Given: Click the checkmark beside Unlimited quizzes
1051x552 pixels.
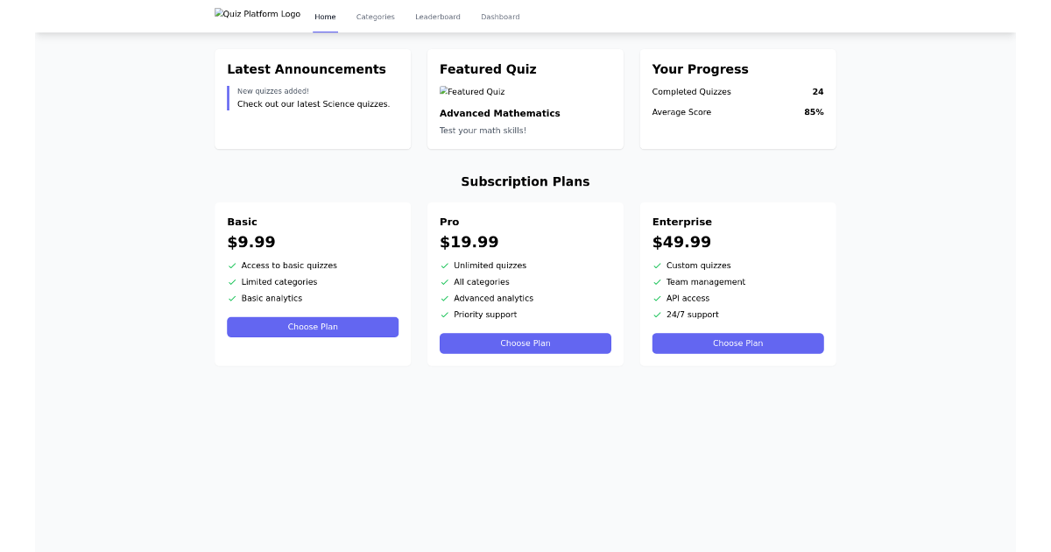Looking at the screenshot, I should tap(445, 265).
